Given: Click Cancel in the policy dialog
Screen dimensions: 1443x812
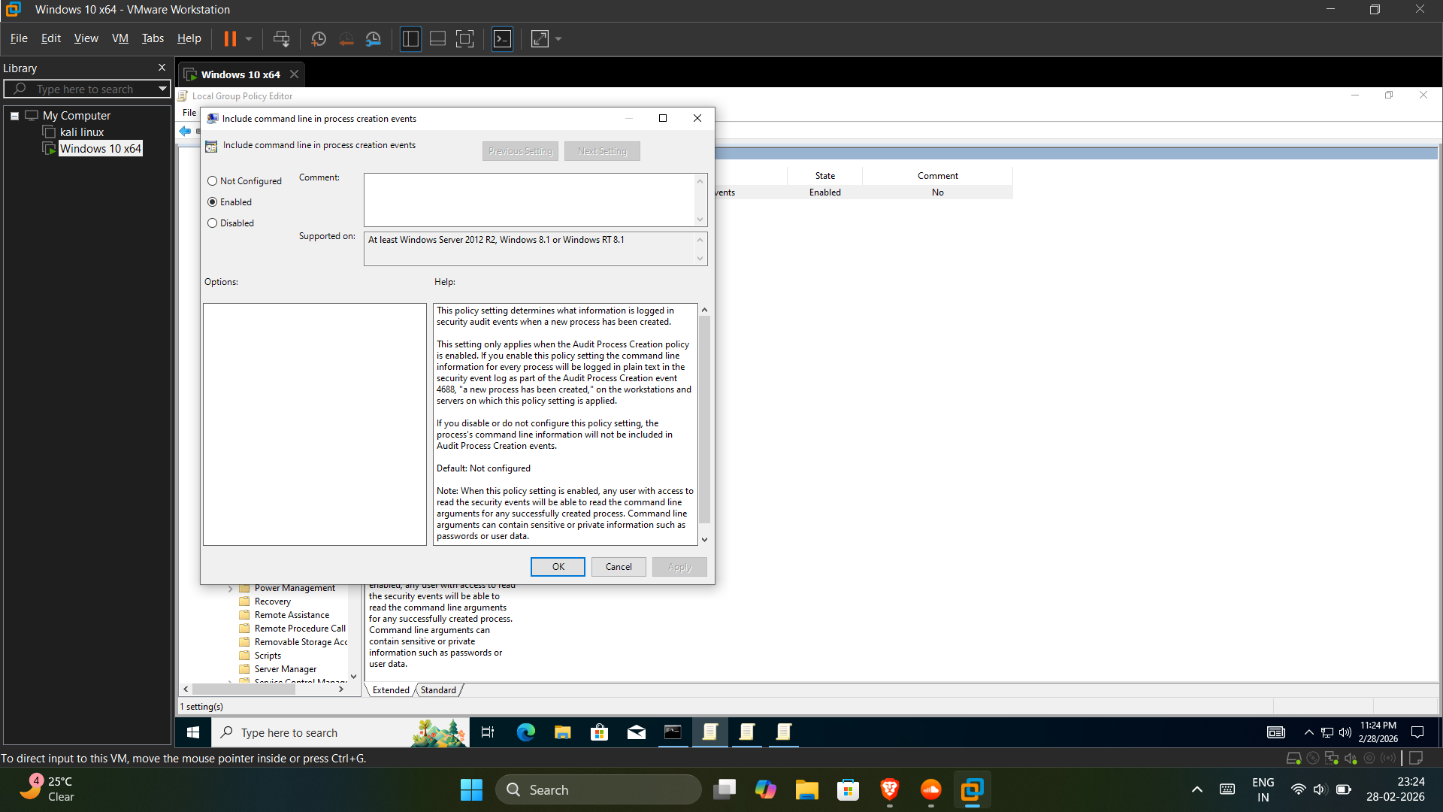Looking at the screenshot, I should [619, 567].
